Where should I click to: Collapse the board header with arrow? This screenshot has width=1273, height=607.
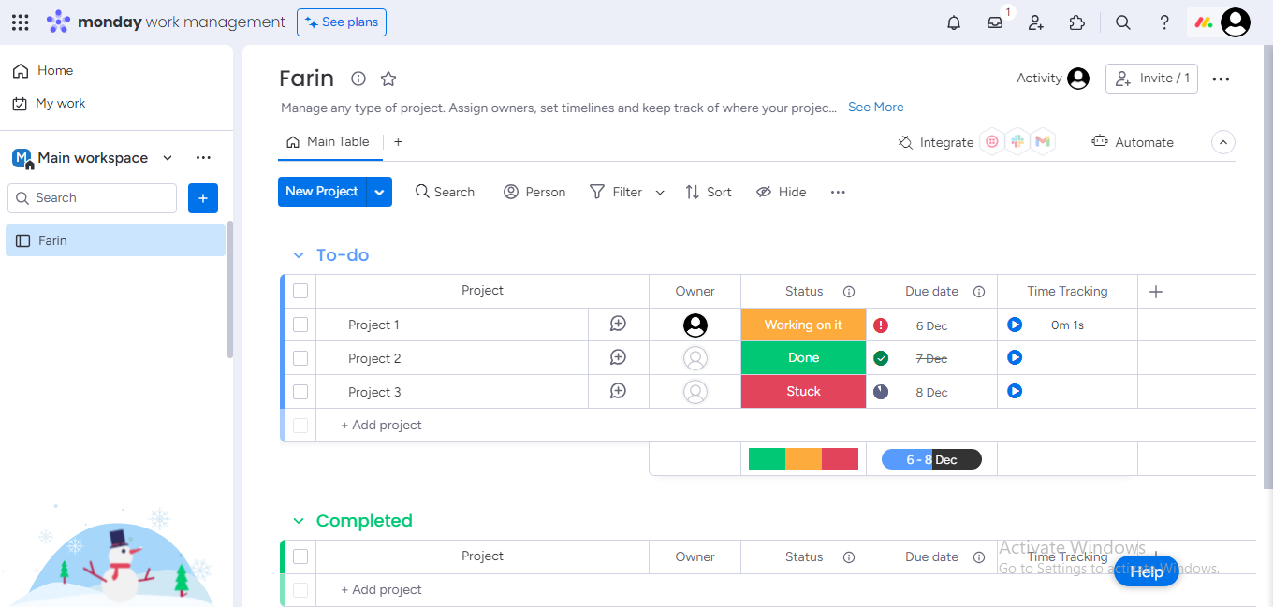click(1223, 142)
